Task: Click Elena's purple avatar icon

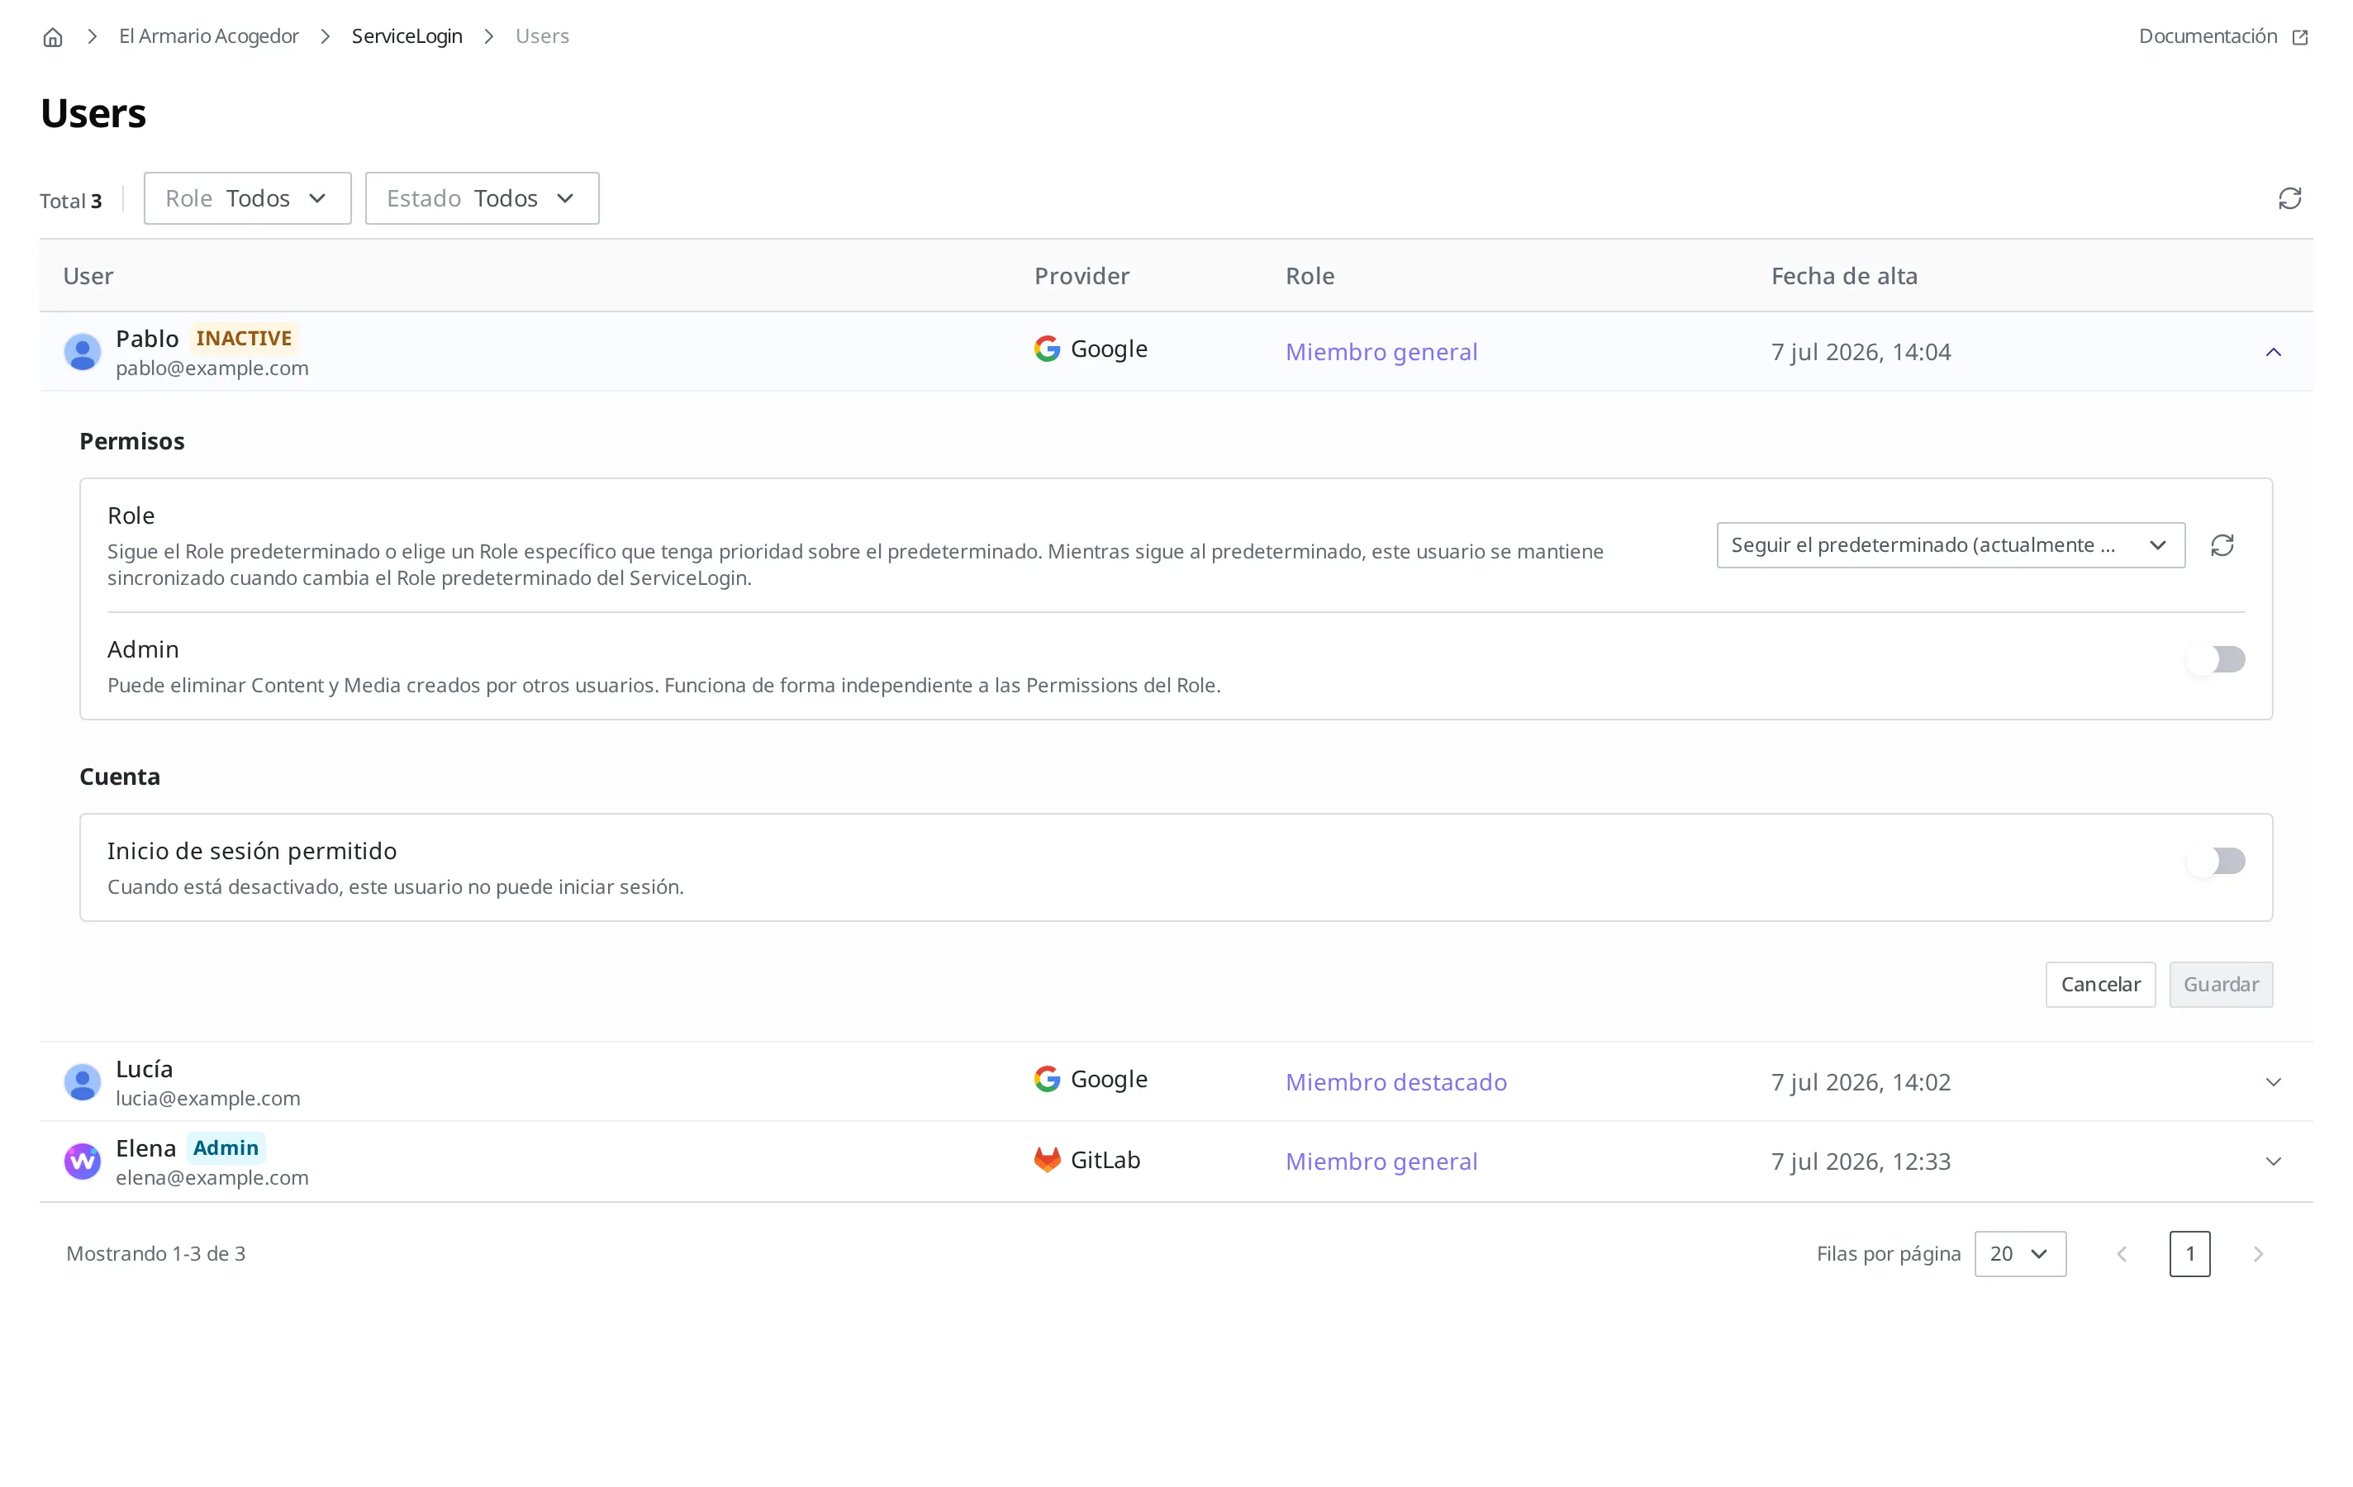Action: click(82, 1161)
